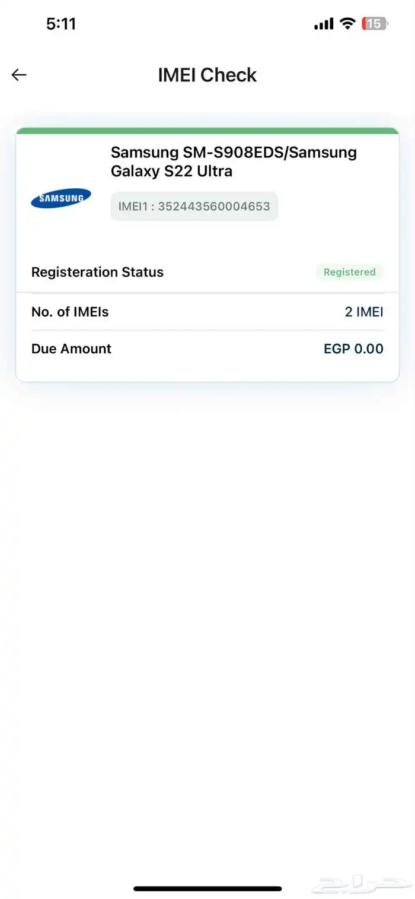Click the IMEI Check page title
The image size is (415, 899).
[x=207, y=75]
